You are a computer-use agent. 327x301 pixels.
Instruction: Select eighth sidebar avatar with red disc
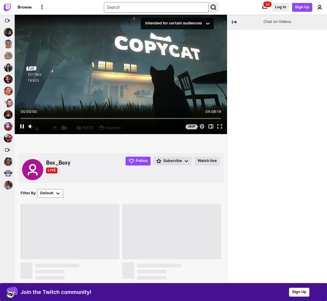(8, 115)
